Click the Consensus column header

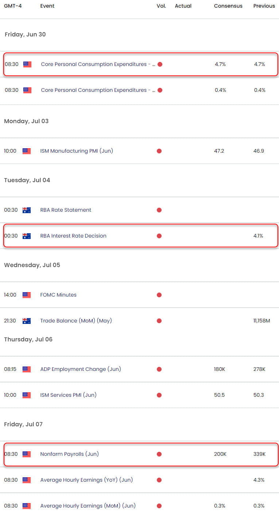click(x=228, y=6)
